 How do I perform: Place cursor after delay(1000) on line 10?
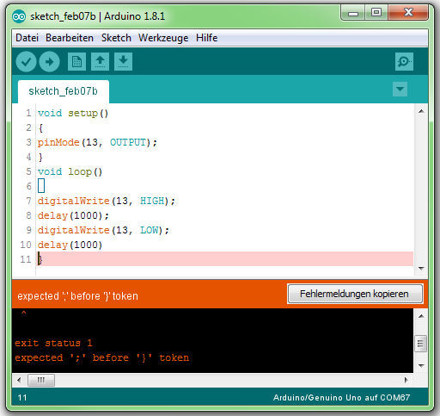point(103,245)
